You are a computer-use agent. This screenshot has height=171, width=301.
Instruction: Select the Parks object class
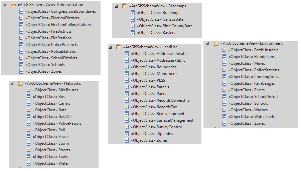148,94
